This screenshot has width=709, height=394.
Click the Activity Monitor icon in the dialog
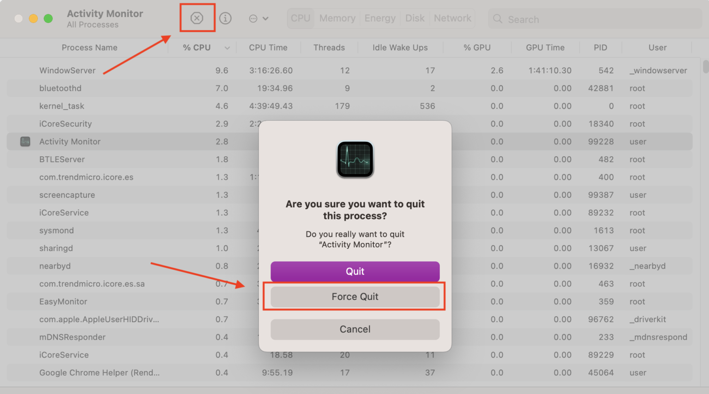click(354, 159)
